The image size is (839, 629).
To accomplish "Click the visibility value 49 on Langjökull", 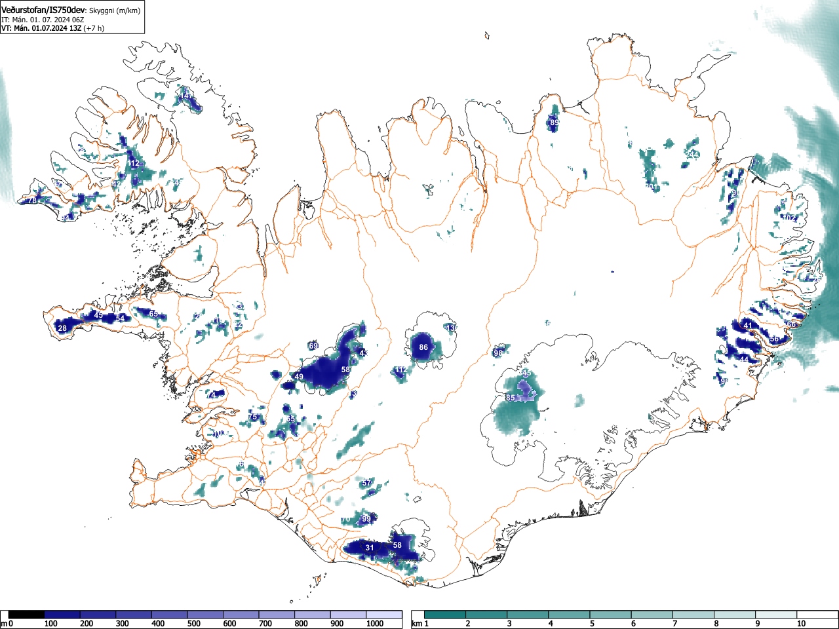I will 299,377.
